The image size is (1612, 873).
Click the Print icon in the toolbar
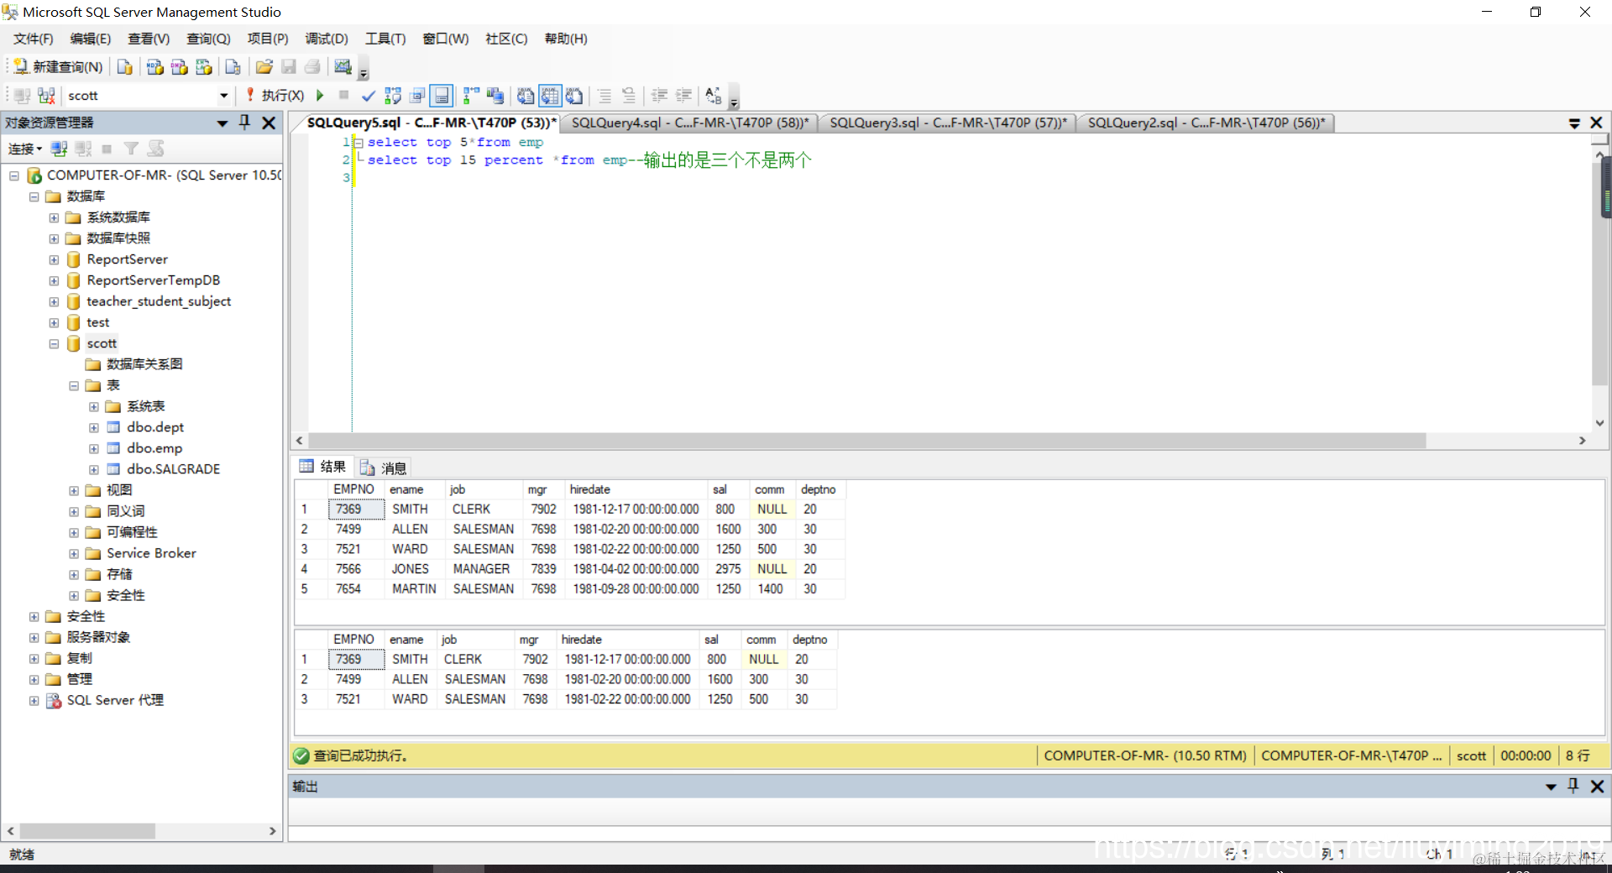click(x=312, y=67)
